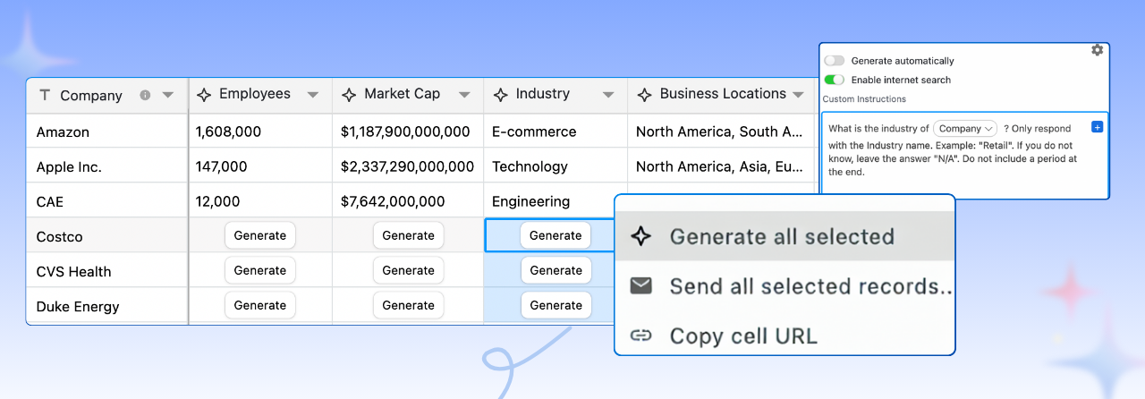Choose Generate all selected from context menu
This screenshot has width=1145, height=399.
click(x=782, y=236)
